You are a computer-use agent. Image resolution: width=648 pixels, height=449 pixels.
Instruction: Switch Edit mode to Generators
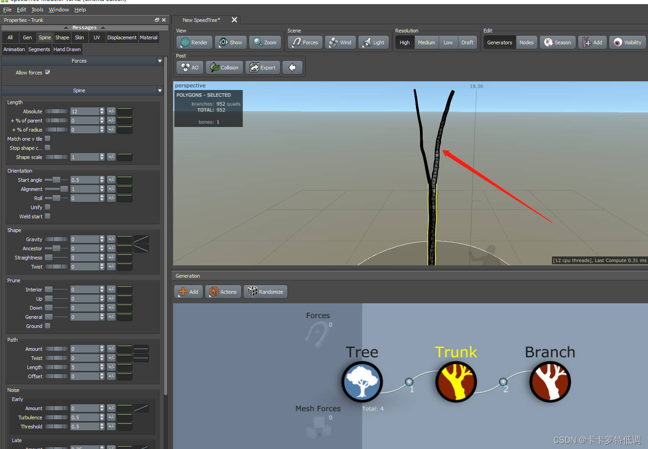click(x=499, y=42)
